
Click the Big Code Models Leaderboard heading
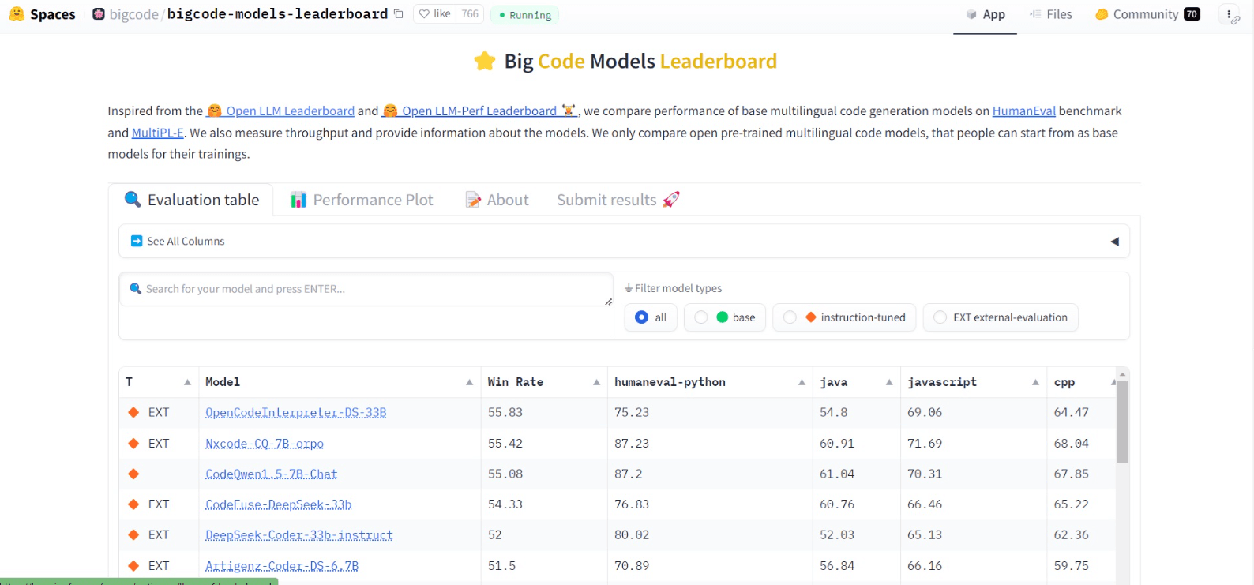(x=640, y=62)
